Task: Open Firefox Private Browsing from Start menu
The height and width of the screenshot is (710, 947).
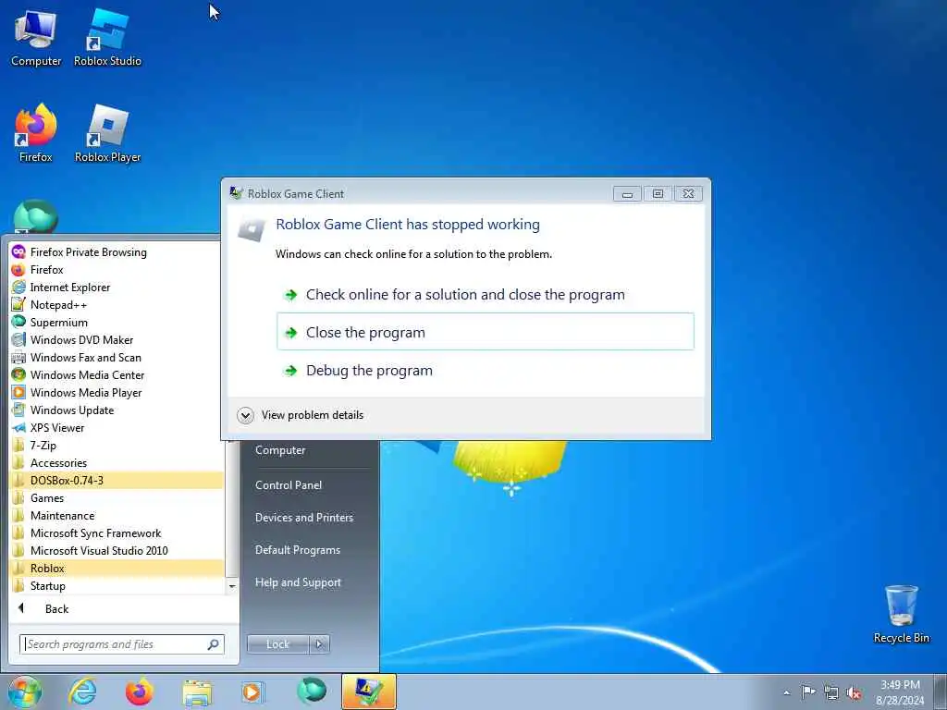Action: (x=116, y=251)
